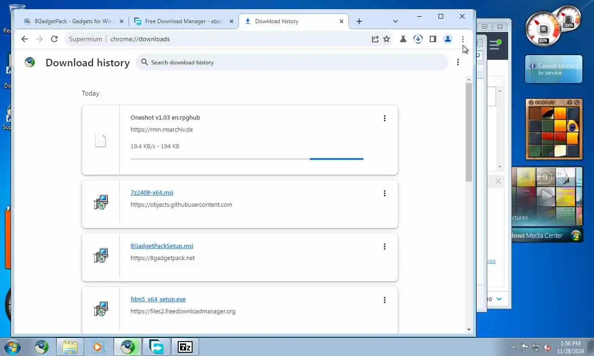The height and width of the screenshot is (356, 594).
Task: Click the scrollbar down arrow
Action: tap(469, 330)
